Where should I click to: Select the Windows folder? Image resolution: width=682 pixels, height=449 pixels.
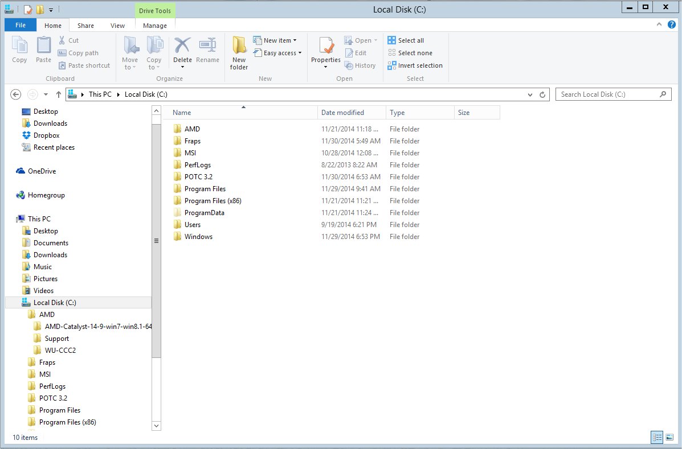pos(193,237)
